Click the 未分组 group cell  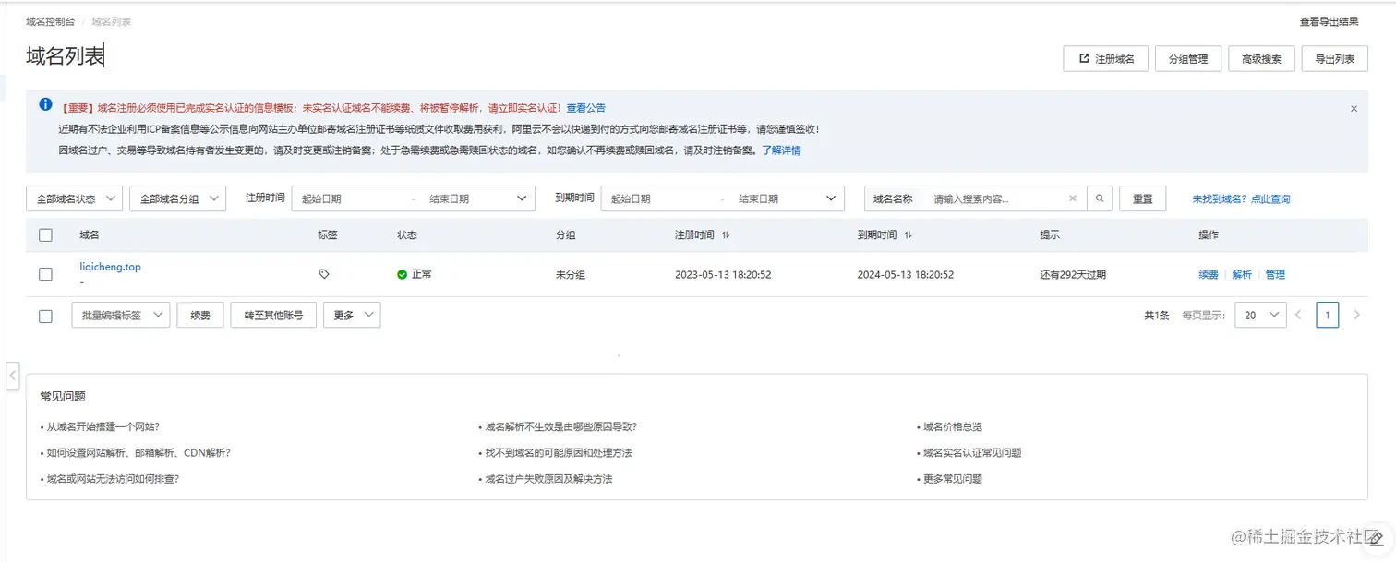(x=571, y=274)
